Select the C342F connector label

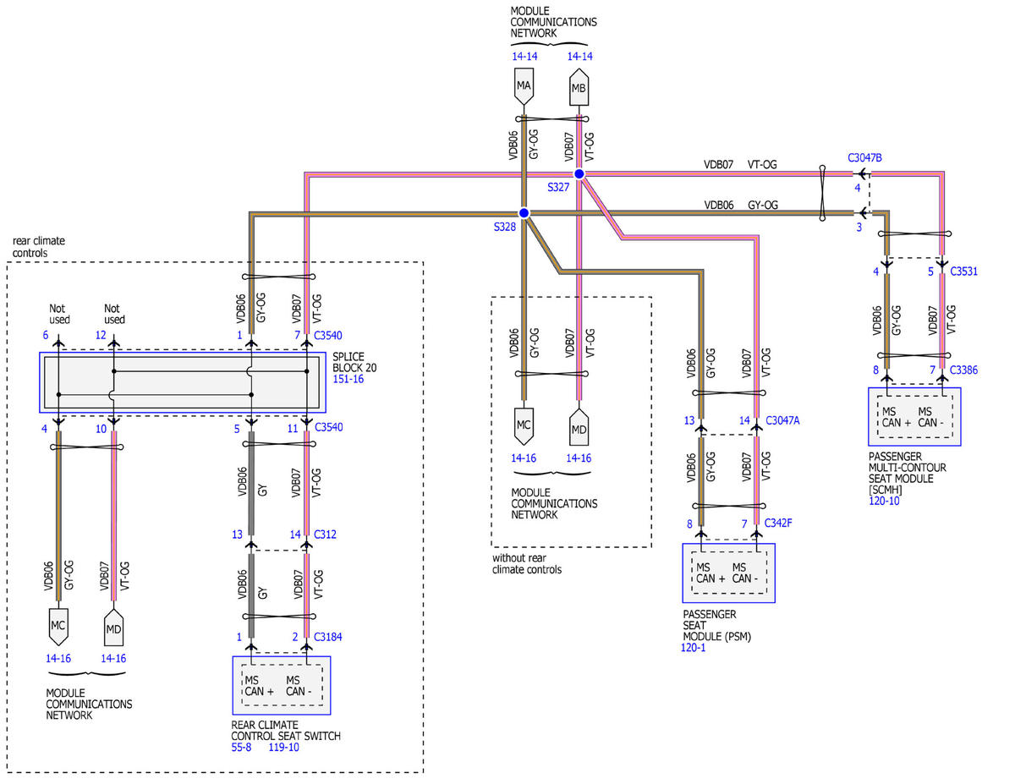(778, 524)
